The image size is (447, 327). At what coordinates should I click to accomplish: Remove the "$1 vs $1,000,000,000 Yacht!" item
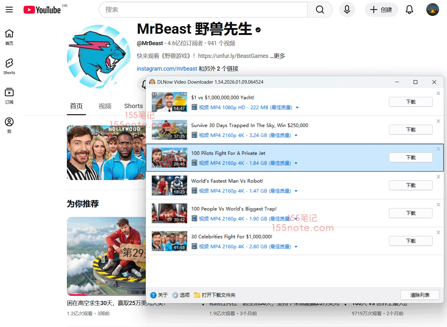(x=438, y=93)
